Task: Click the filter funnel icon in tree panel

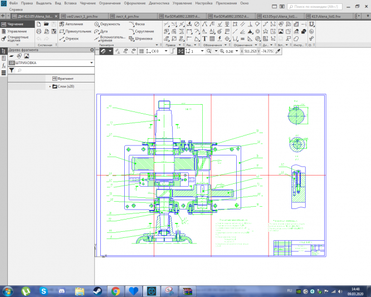Action: click(x=11, y=71)
